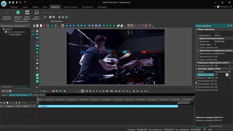Select the add video tool
233x131 pixels.
click(x=37, y=82)
